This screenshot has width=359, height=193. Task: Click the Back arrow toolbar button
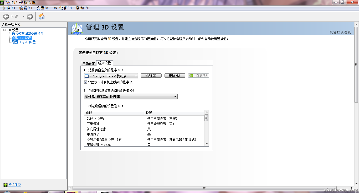point(6,17)
